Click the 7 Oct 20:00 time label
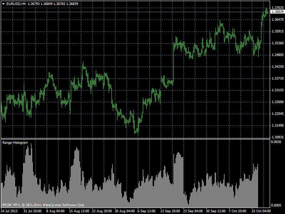Image resolution: width=285 pixels, height=214 pixels. (238, 211)
